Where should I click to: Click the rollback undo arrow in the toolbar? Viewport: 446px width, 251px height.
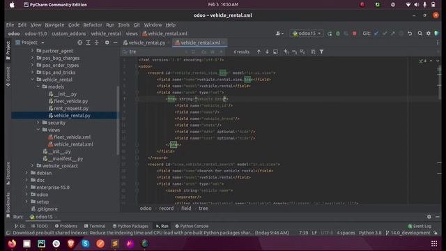(410, 33)
